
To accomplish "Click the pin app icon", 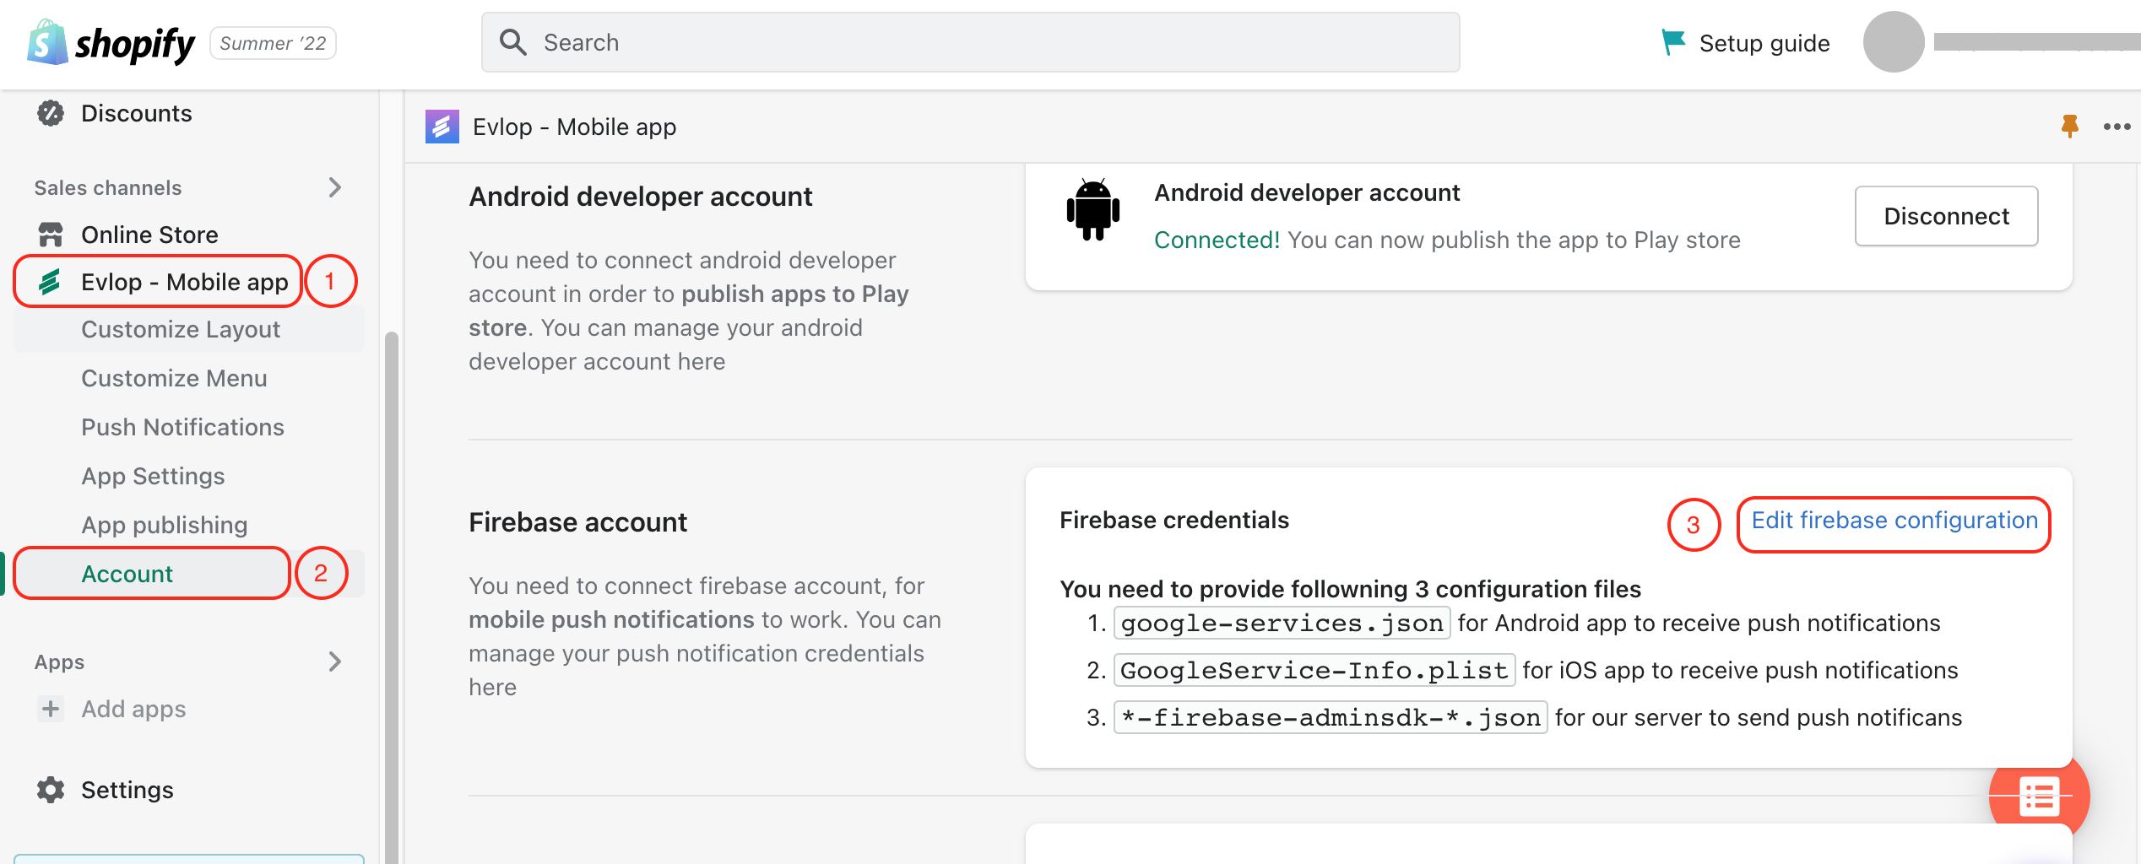I will pyautogui.click(x=2069, y=127).
